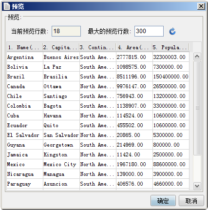Click the scrollbar down arrow
208x210 pixels.
(197, 186)
